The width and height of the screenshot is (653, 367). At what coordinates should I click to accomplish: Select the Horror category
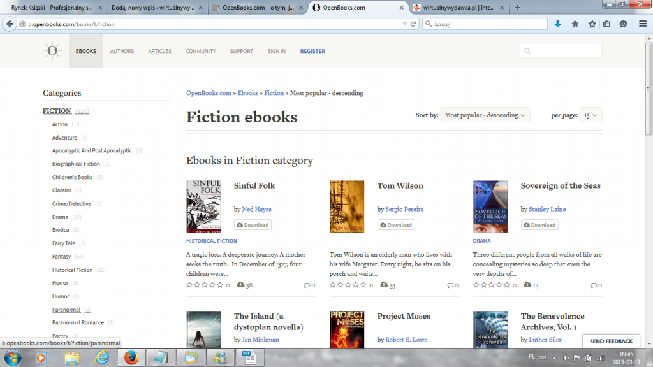click(x=60, y=283)
